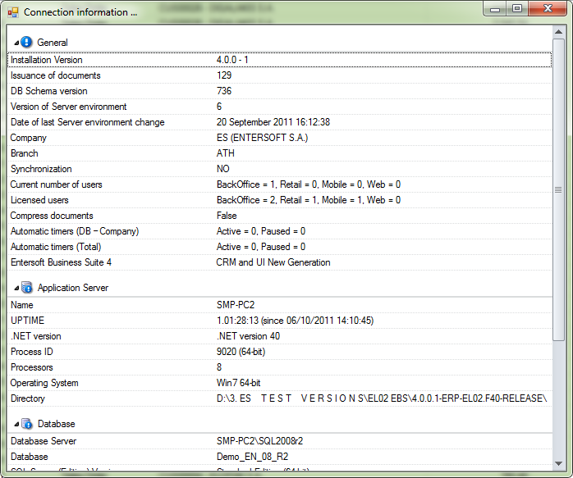Select the Branch label

point(24,153)
